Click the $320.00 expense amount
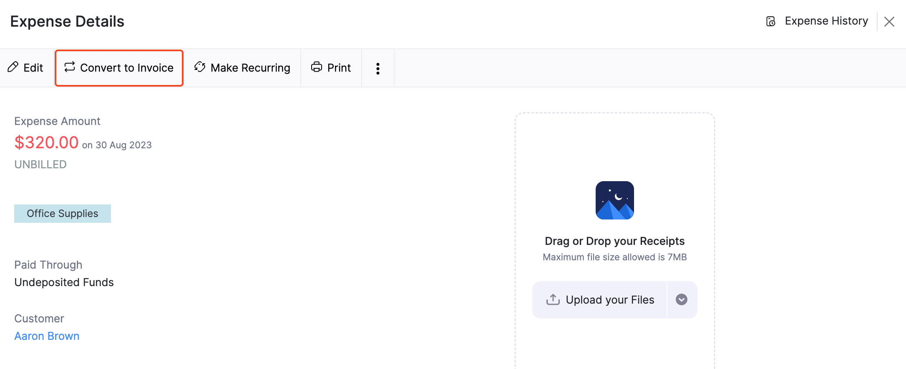This screenshot has height=369, width=906. pyautogui.click(x=46, y=142)
